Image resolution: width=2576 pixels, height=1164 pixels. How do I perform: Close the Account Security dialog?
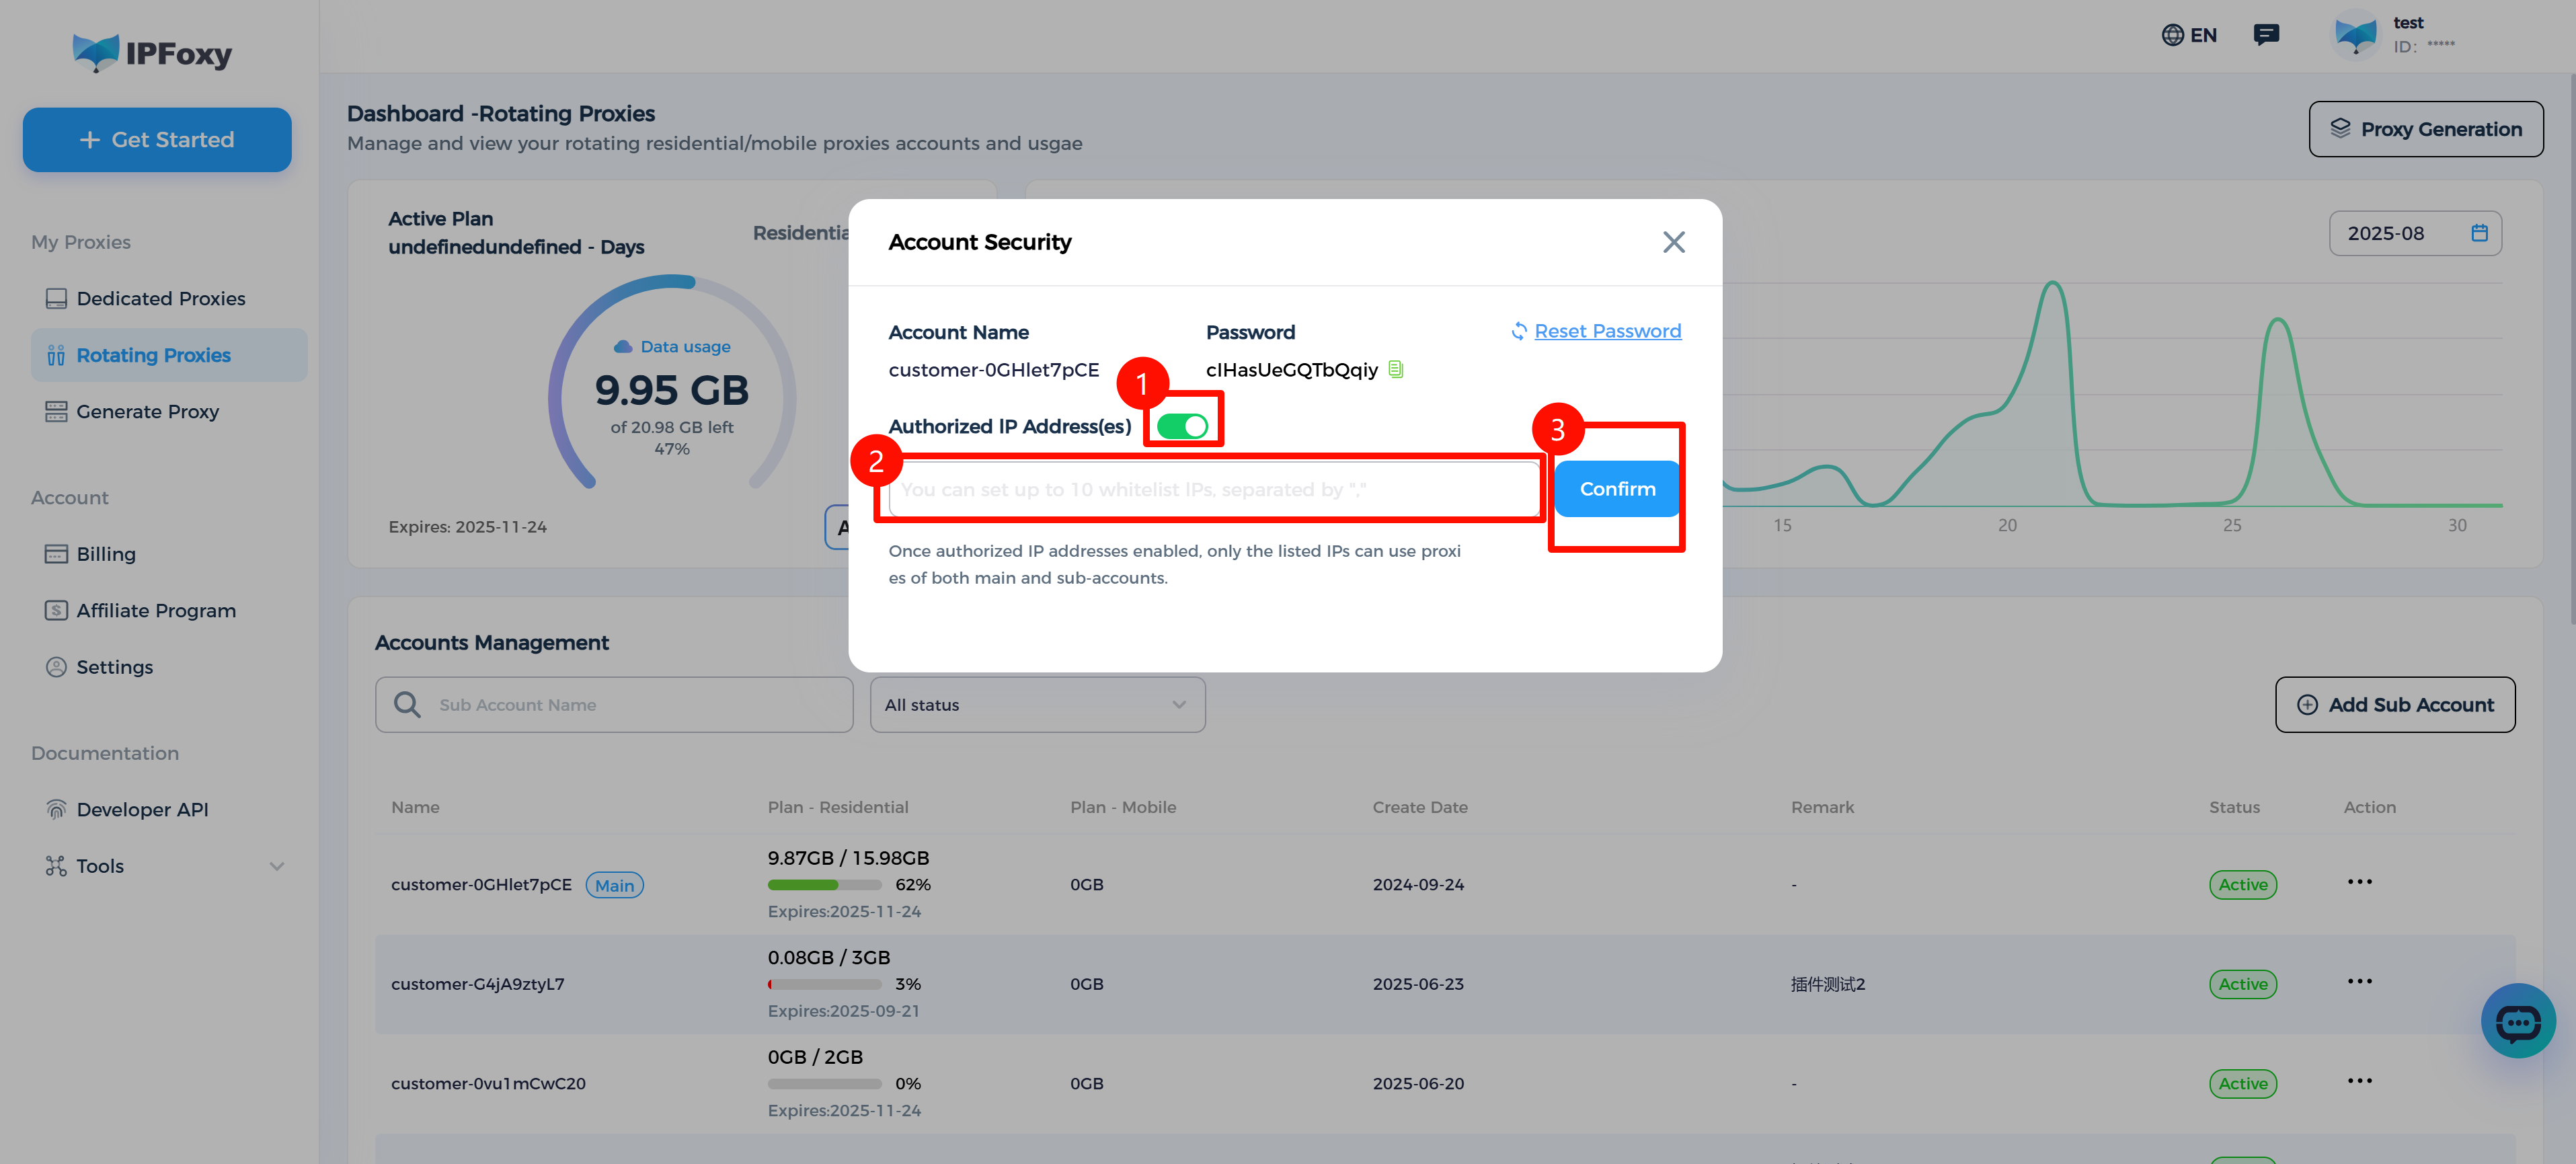pos(1673,242)
